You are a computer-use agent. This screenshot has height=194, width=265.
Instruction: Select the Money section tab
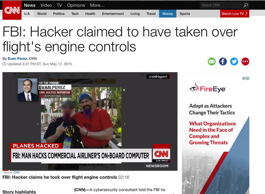pyautogui.click(x=168, y=14)
